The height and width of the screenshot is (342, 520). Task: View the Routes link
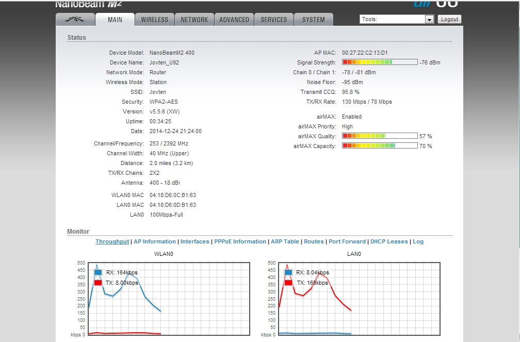click(x=314, y=241)
